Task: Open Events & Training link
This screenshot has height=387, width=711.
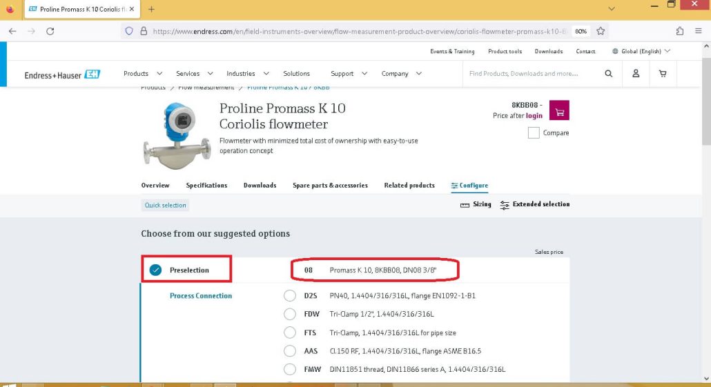Action: (452, 51)
